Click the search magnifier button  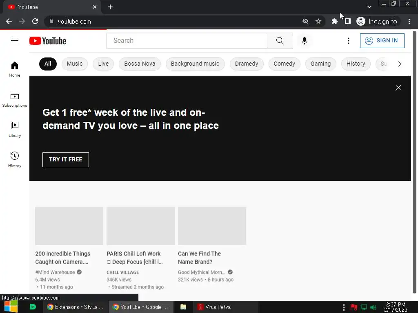(280, 41)
